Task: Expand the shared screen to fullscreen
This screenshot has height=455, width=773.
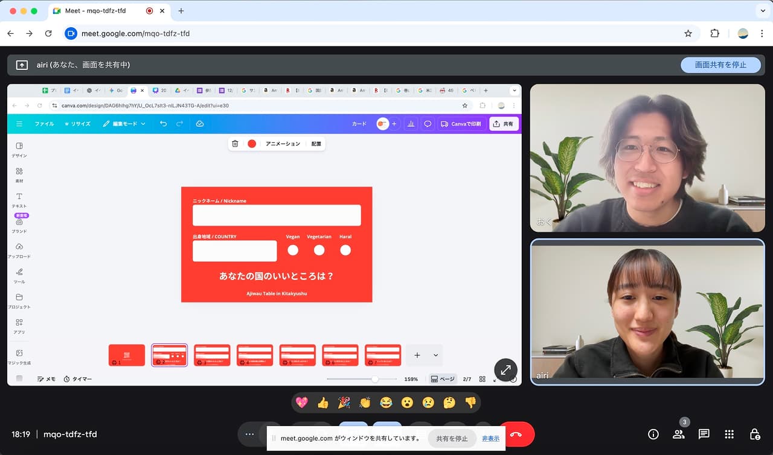Action: point(505,370)
